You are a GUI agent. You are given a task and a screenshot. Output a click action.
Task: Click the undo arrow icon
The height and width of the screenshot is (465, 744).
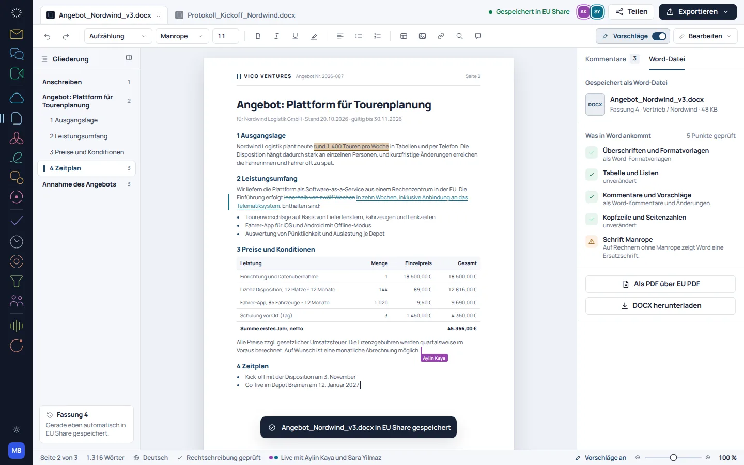coord(48,36)
